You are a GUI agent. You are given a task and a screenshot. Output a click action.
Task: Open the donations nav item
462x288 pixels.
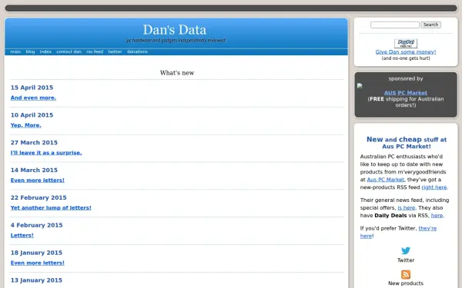tap(137, 51)
